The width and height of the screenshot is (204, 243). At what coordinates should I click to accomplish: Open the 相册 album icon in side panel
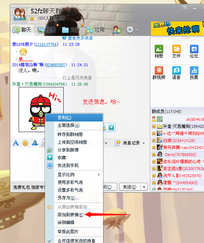click(x=159, y=51)
